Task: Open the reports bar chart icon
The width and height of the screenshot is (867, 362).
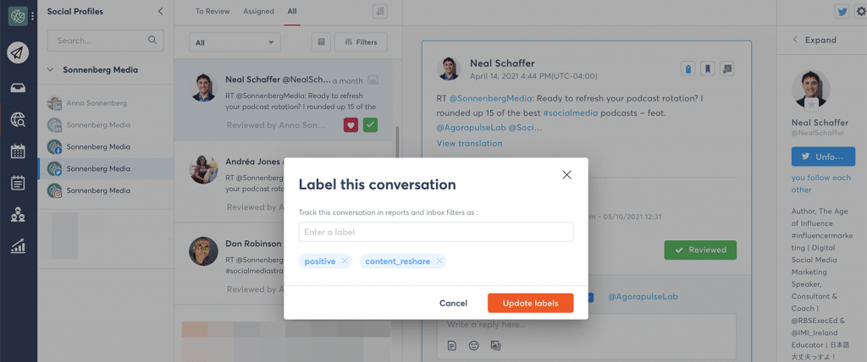Action: (x=18, y=246)
